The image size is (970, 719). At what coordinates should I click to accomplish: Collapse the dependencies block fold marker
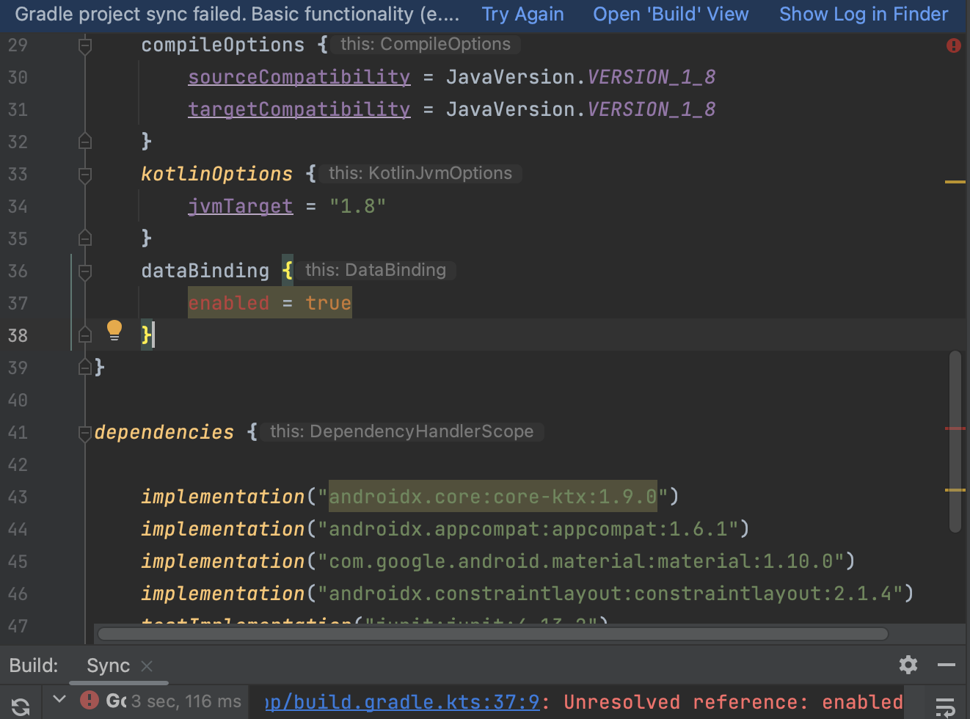[85, 433]
